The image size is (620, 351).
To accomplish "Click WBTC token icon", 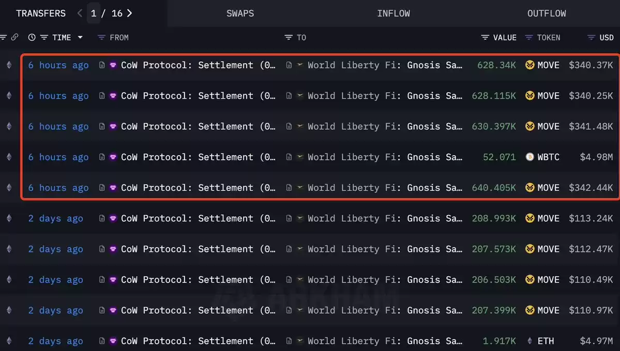I will coord(530,157).
